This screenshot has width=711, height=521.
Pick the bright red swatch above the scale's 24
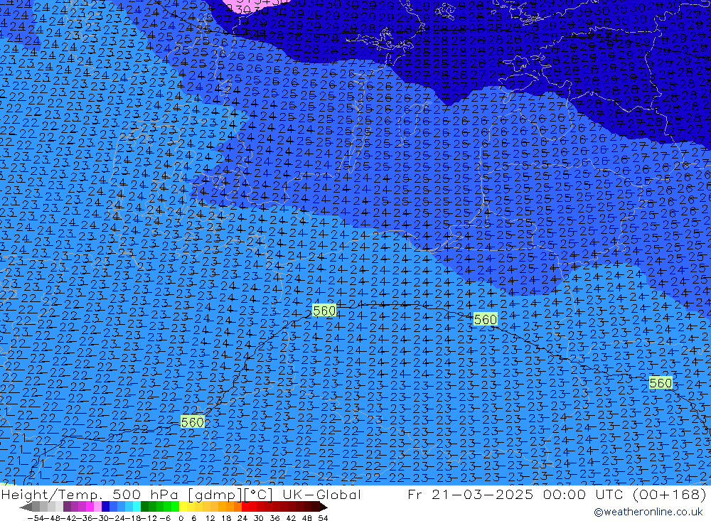point(246,507)
